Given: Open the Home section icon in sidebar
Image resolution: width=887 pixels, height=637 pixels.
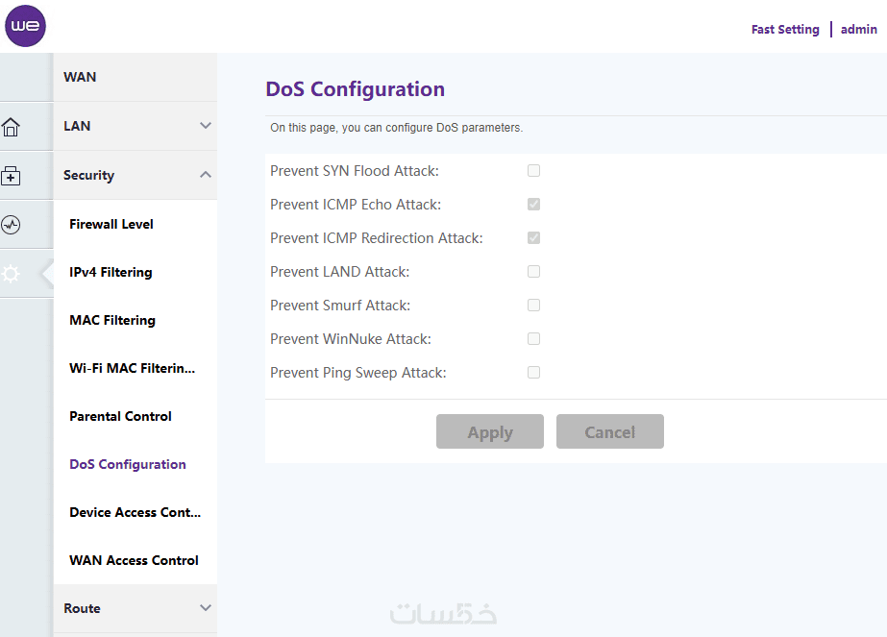Looking at the screenshot, I should [12, 127].
